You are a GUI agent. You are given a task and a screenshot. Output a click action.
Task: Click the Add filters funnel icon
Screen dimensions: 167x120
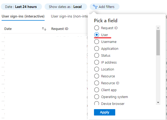click(x=95, y=7)
